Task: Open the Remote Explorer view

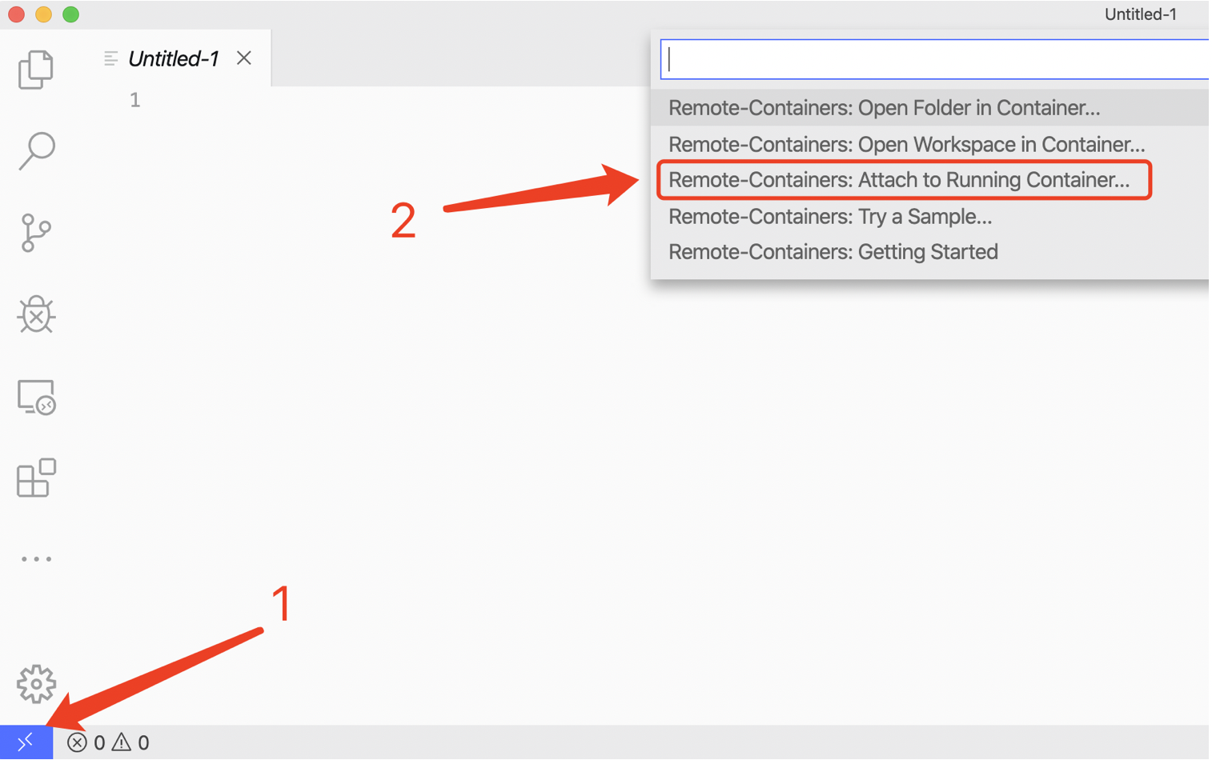Action: tap(36, 397)
